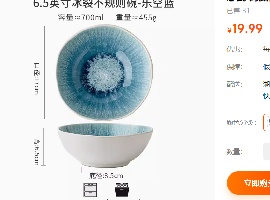This screenshot has width=270, height=200.
Task: Click the express delivery text under 配送
Action: click(267, 96)
